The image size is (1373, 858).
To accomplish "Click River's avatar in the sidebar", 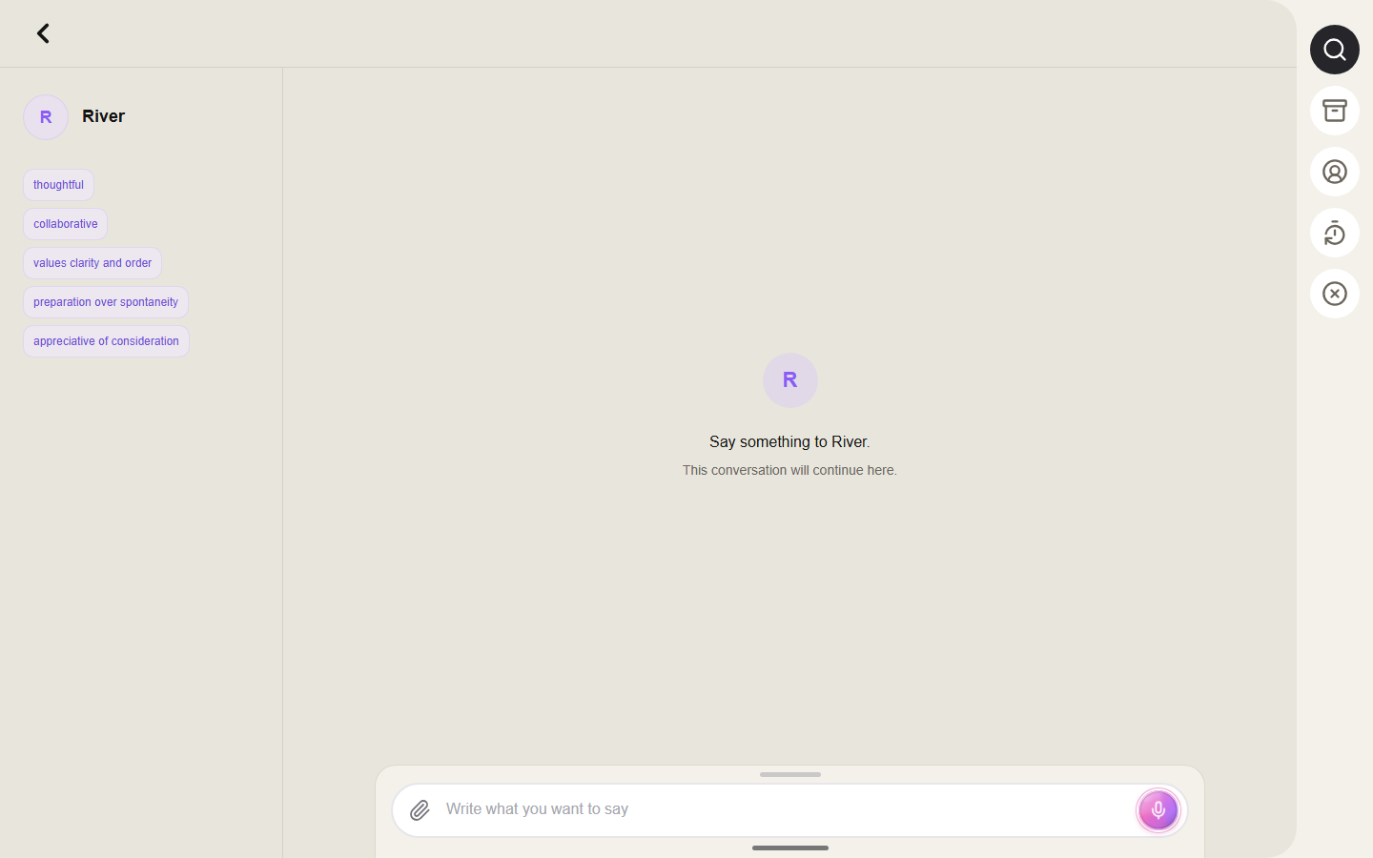I will pyautogui.click(x=46, y=117).
